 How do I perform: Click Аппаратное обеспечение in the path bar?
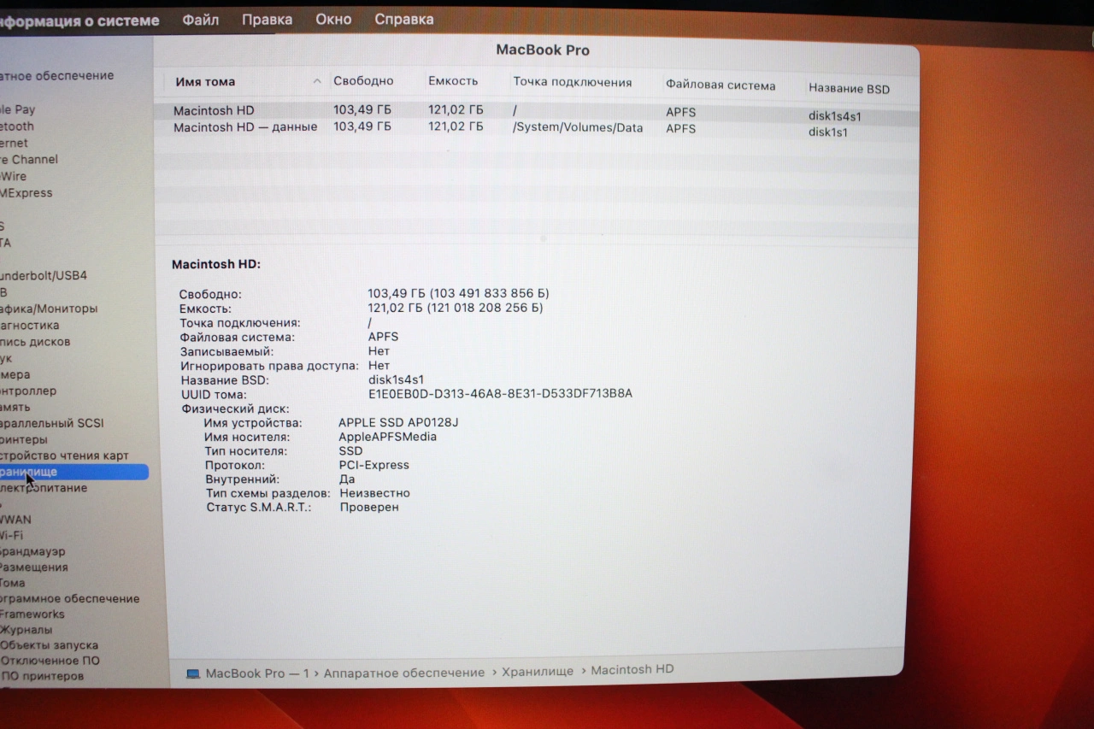point(404,673)
